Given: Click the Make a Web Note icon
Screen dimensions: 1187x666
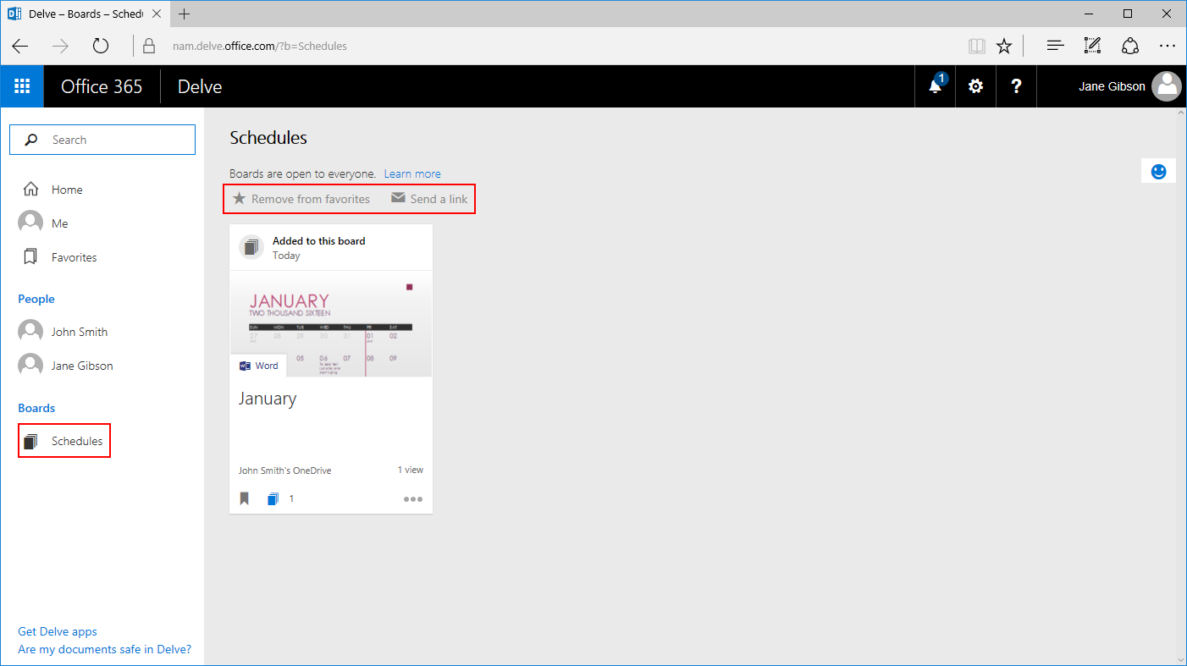Looking at the screenshot, I should 1092,46.
